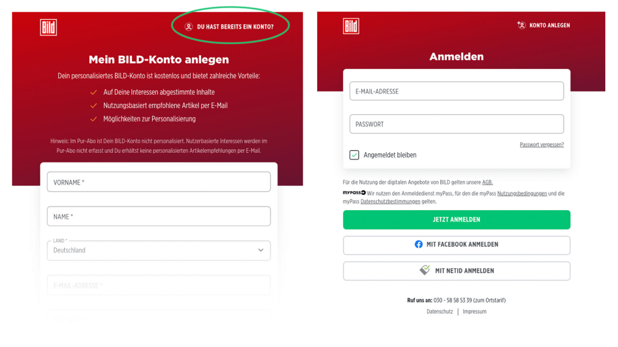
Task: Expand the Land dropdown chevron
Action: 261,250
